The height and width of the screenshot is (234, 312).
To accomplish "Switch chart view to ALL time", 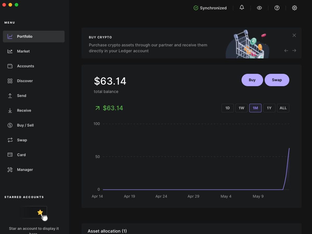I will coord(283,108).
